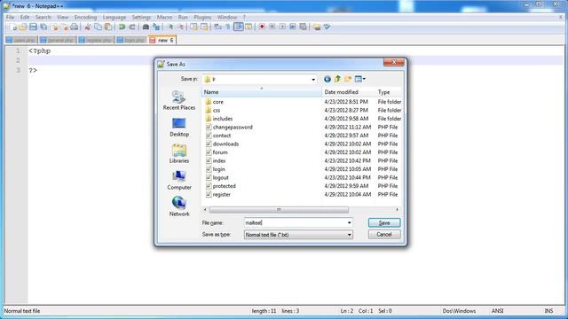
Task: Select Libraries in the places bar
Action: 179,153
